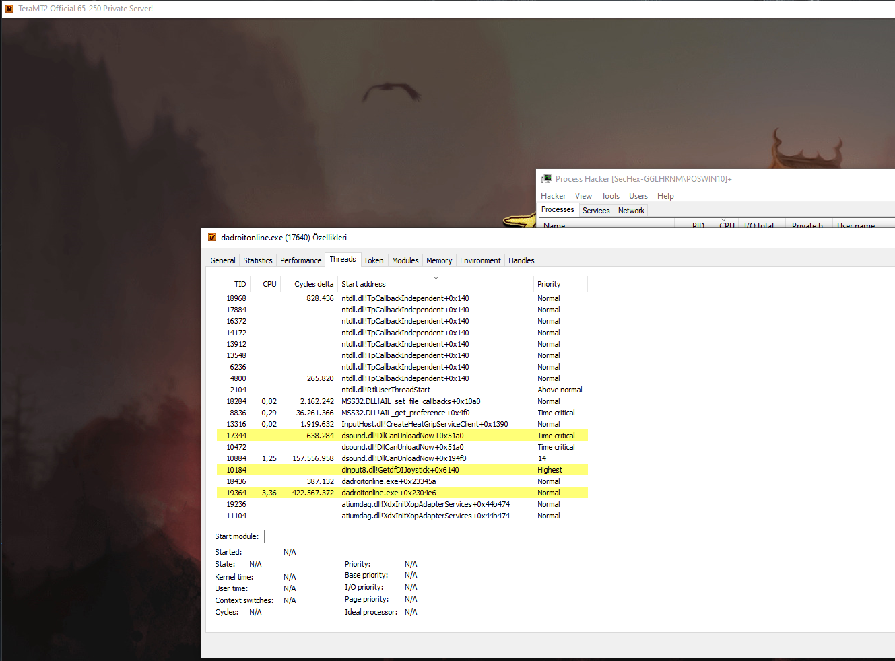
Task: Switch to the Modules tab
Action: 405,260
